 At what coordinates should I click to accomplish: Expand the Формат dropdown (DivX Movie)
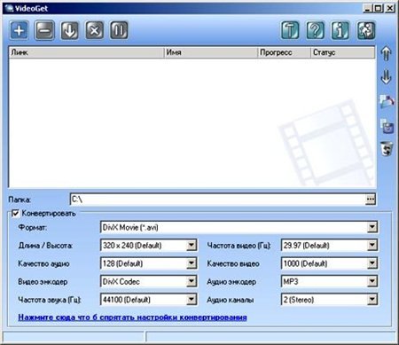(x=372, y=227)
